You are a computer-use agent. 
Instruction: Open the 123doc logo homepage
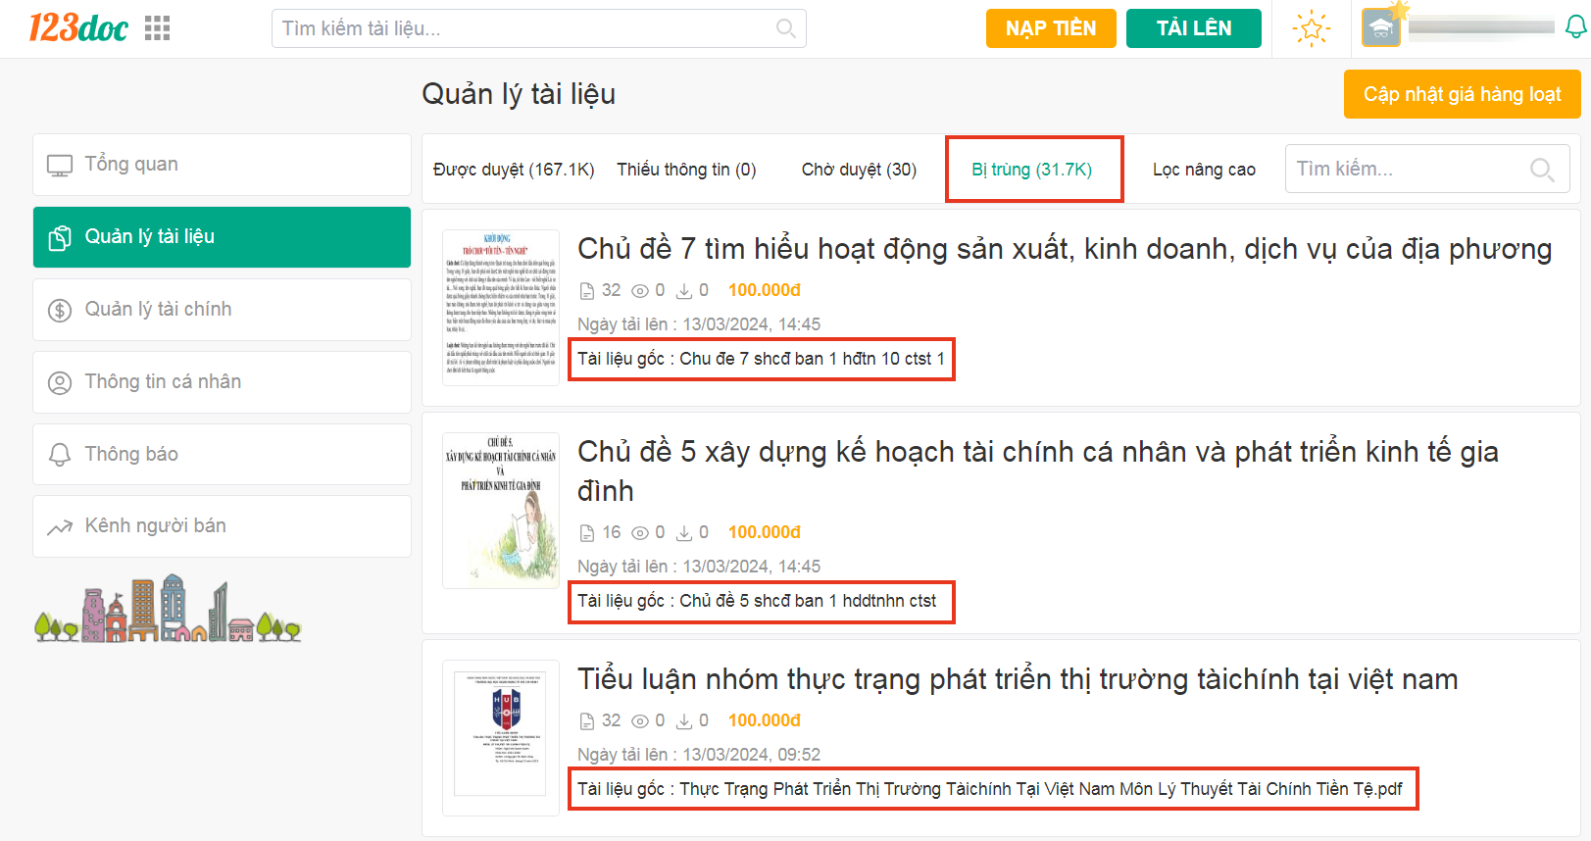78,28
